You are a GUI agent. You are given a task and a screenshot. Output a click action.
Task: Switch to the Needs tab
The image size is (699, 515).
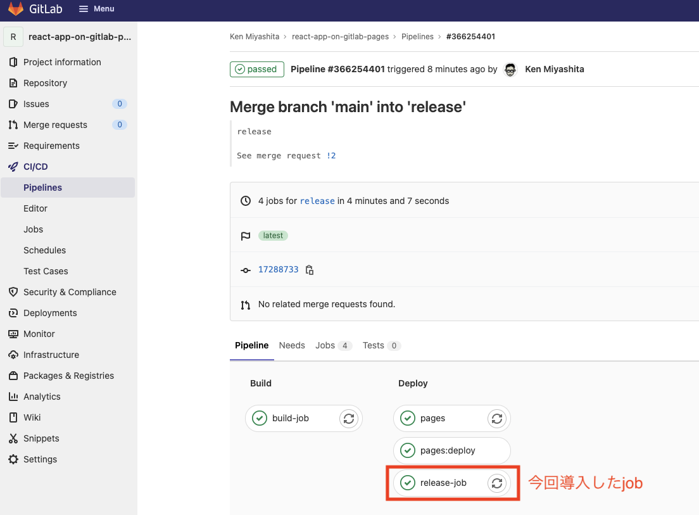coord(292,345)
